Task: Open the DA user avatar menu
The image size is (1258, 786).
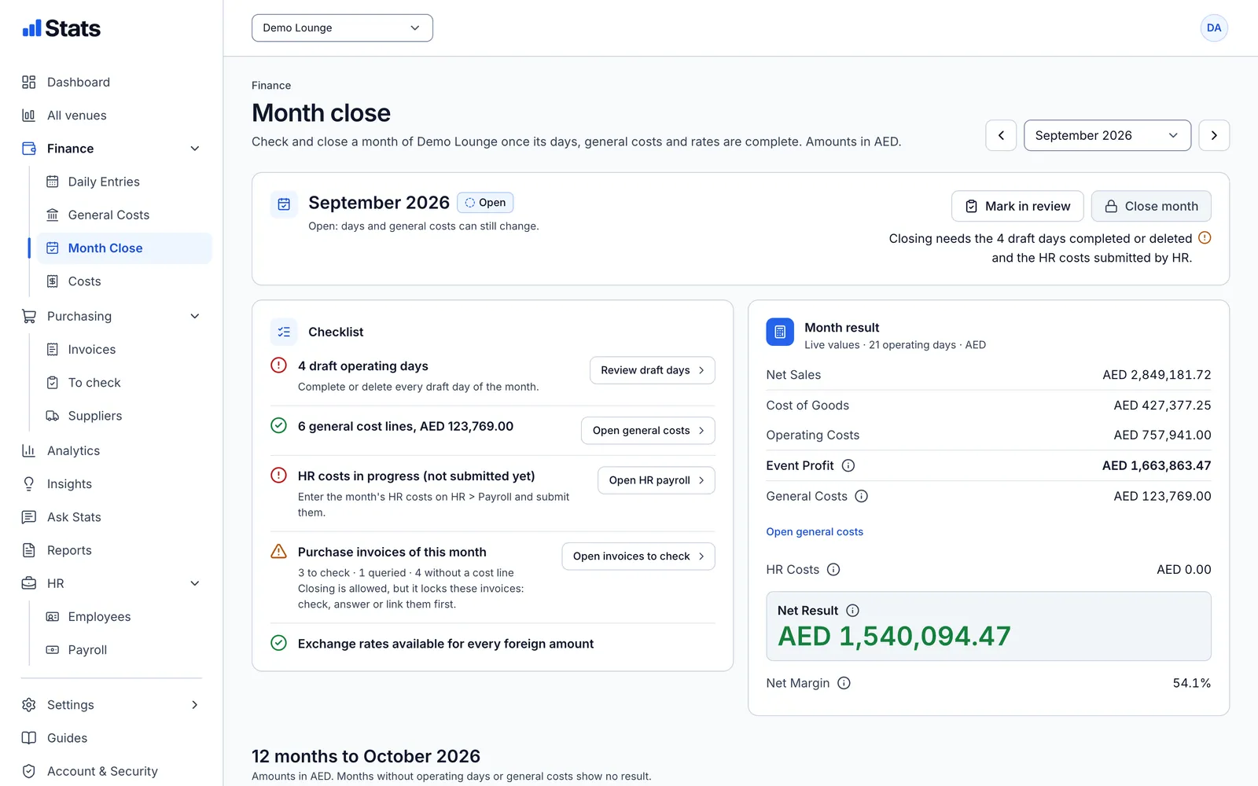Action: point(1214,28)
